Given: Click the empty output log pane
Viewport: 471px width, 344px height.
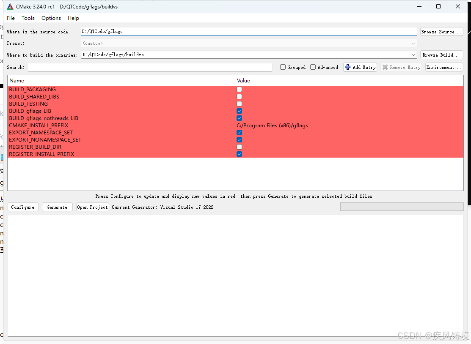Looking at the screenshot, I should (235, 276).
